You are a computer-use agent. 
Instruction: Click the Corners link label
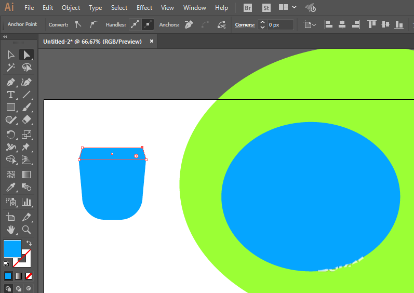[x=245, y=25]
